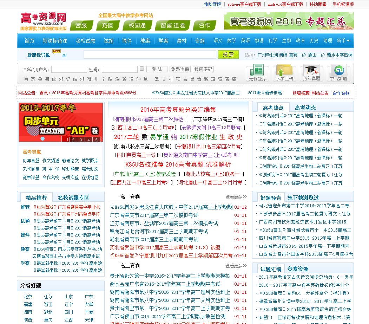
Task: Click 查看更多 next to 高三套卷
Action: 236,197
